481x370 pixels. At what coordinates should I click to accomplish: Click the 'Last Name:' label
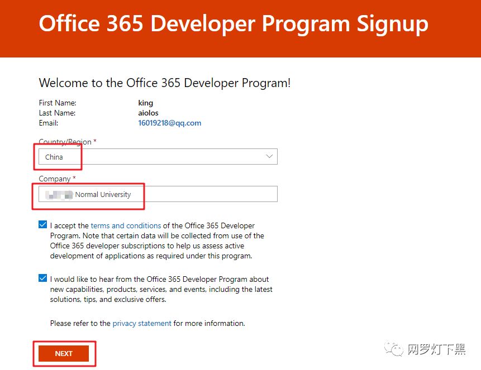[x=57, y=113]
